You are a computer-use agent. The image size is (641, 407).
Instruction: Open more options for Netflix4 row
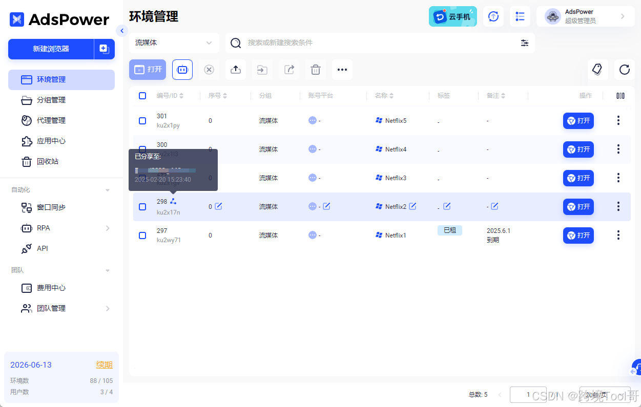618,149
